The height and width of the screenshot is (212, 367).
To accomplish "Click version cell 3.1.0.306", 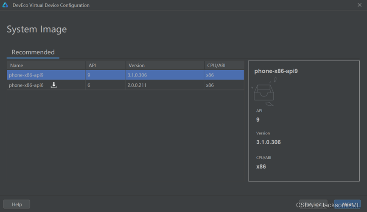I will 137,75.
